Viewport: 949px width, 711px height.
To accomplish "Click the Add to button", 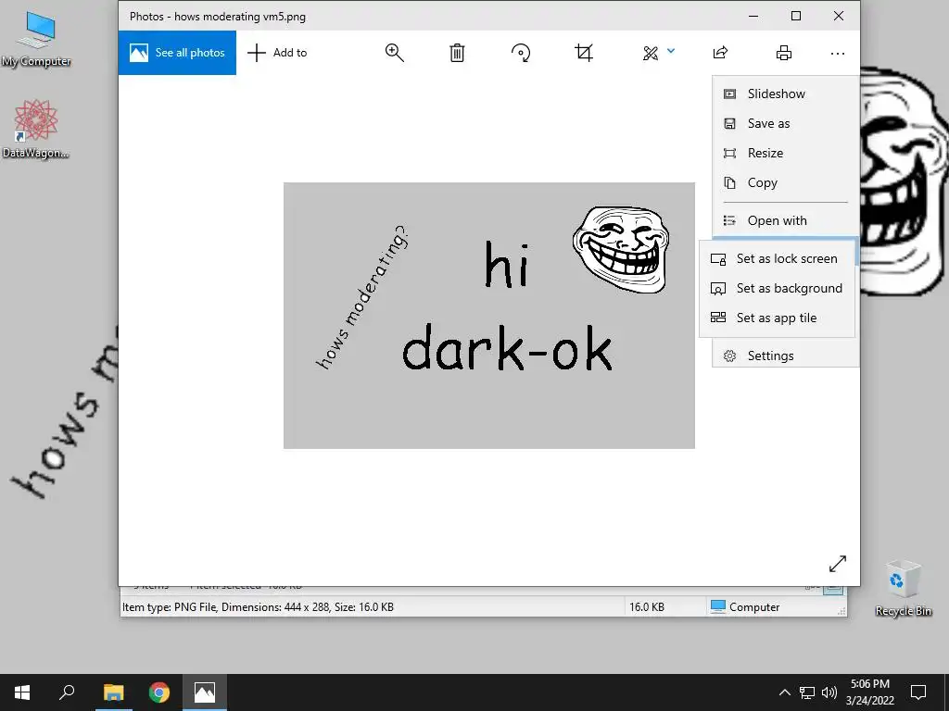I will [x=277, y=53].
